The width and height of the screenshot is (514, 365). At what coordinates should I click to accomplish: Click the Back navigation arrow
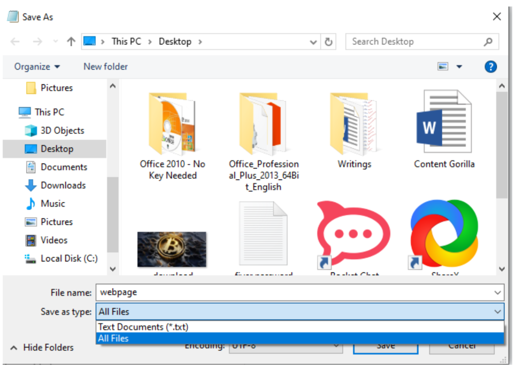click(15, 42)
